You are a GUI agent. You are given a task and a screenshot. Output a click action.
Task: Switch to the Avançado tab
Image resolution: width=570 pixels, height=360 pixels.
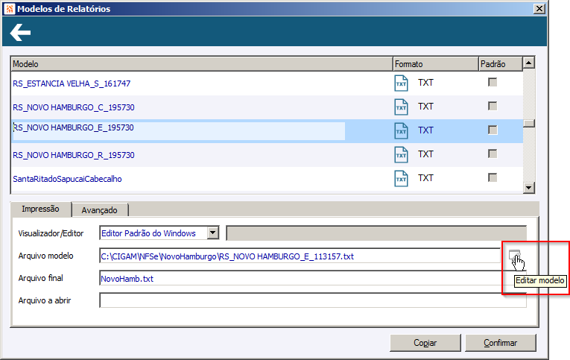100,210
